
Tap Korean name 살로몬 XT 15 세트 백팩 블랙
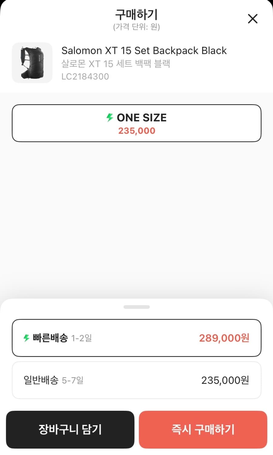click(x=116, y=64)
